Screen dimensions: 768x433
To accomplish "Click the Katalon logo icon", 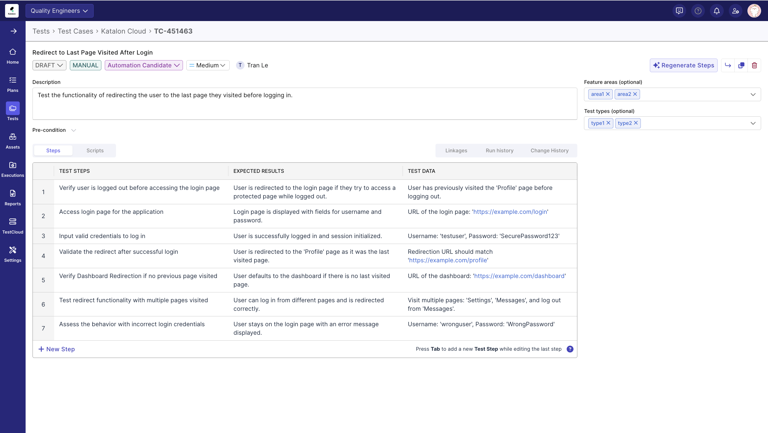I will (x=12, y=11).
